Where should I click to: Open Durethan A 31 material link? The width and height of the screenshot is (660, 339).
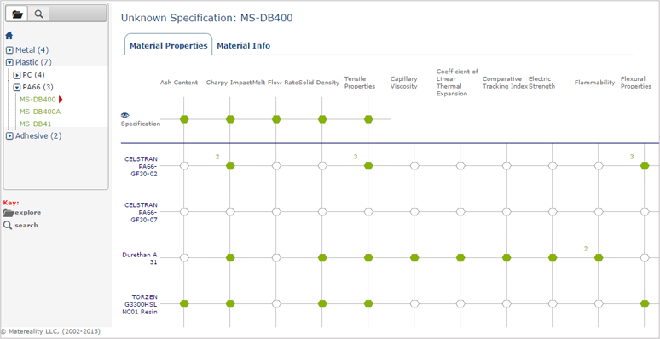pyautogui.click(x=140, y=258)
